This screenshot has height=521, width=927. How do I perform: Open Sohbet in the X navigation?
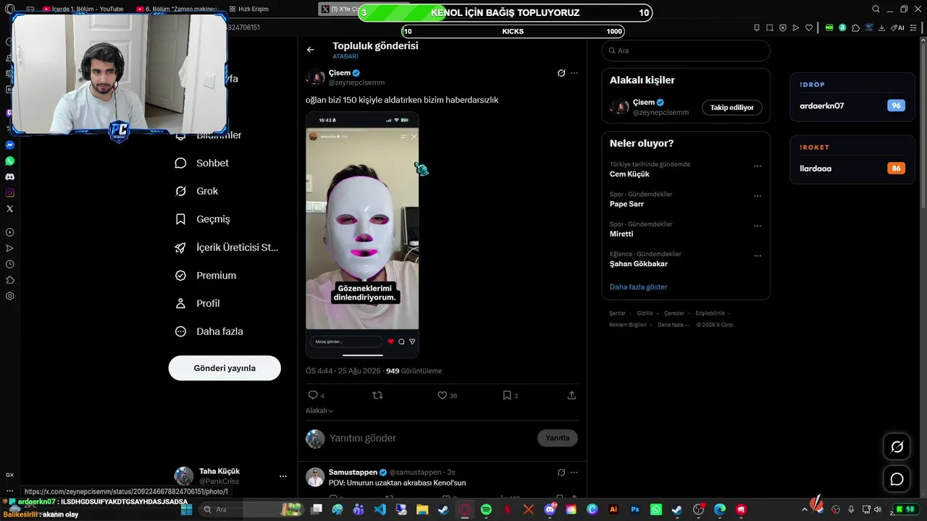[x=202, y=163]
